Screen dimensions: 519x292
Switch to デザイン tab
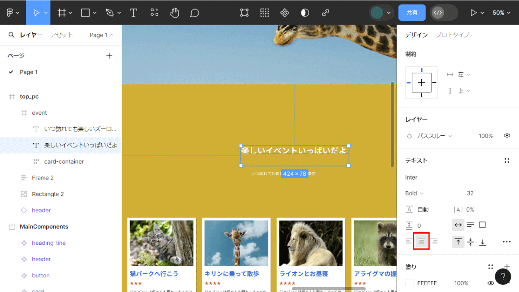(x=416, y=35)
